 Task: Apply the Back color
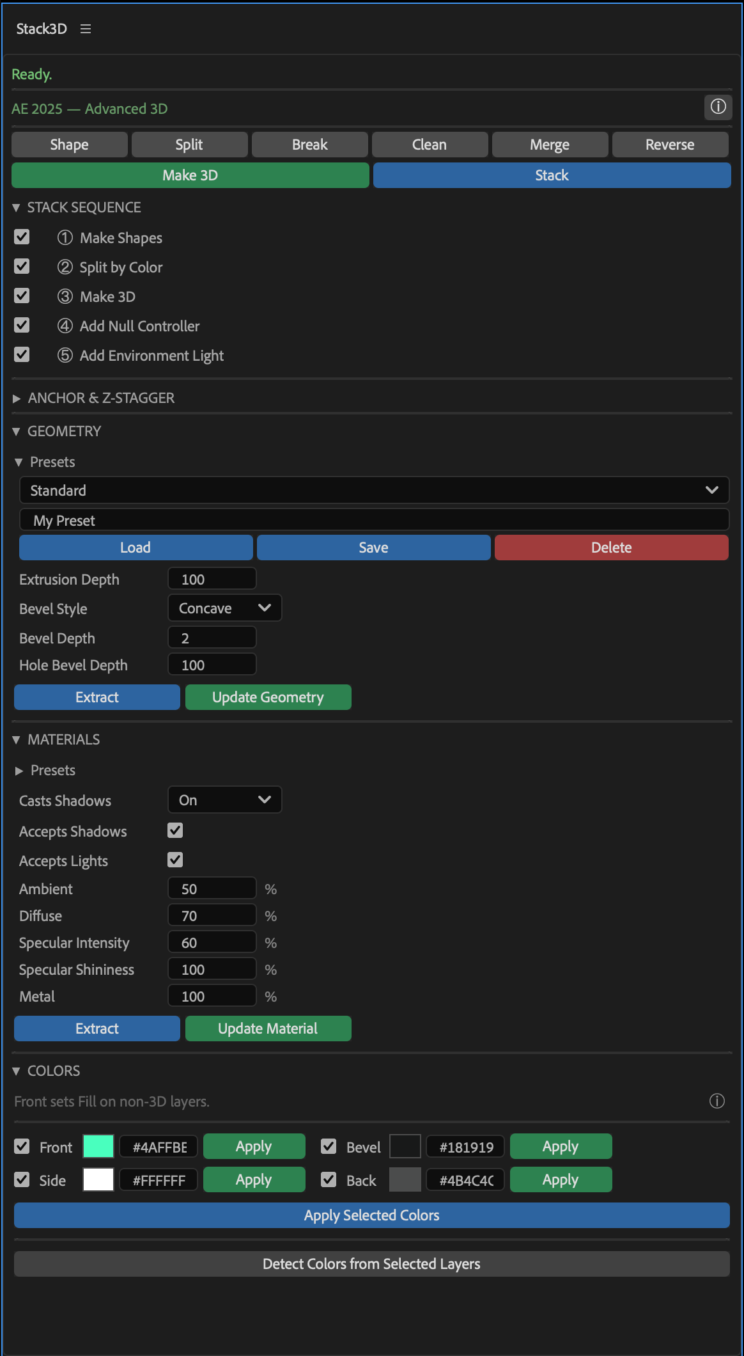point(561,1179)
